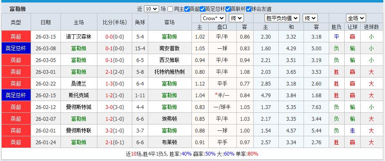Click the 0-0(0-0) score on the 26-03-15 row
This screenshot has height=161, width=385.
click(x=115, y=37)
